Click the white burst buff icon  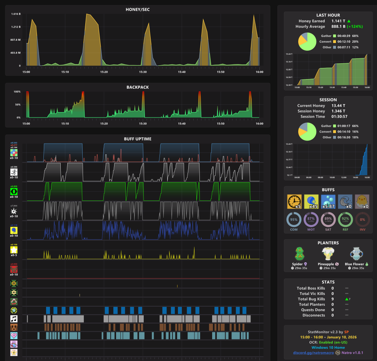tap(14, 211)
